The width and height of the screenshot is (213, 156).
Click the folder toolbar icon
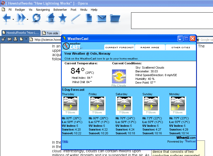click(x=115, y=18)
